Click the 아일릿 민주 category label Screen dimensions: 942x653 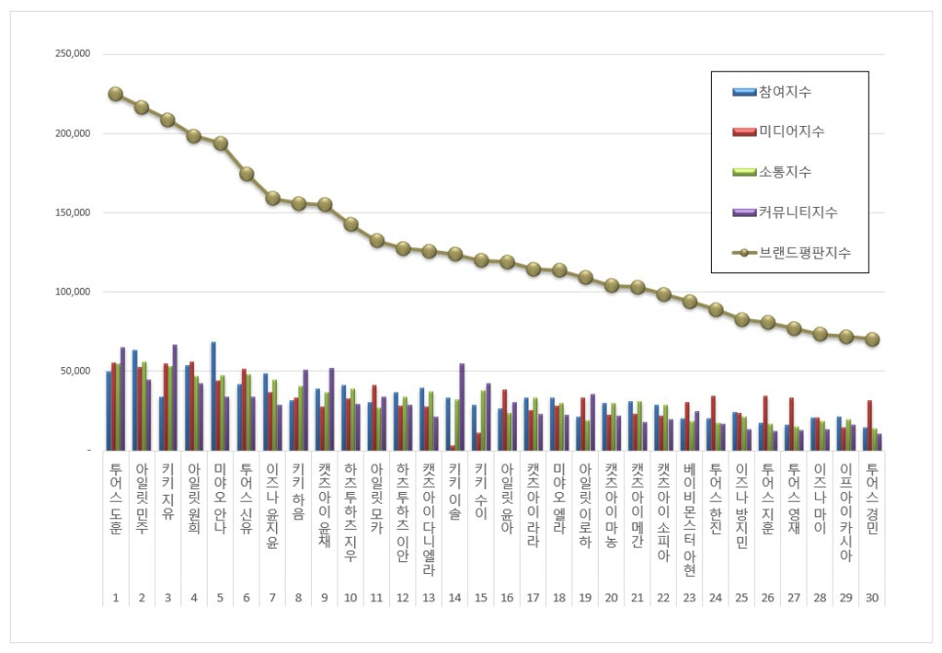tap(141, 493)
